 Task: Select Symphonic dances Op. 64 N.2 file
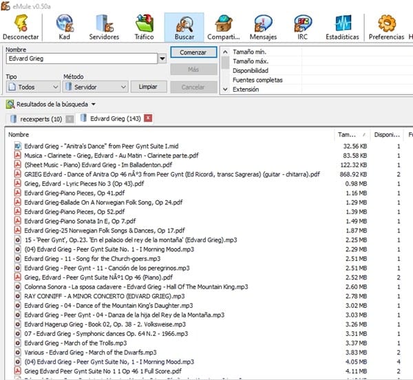click(x=106, y=334)
